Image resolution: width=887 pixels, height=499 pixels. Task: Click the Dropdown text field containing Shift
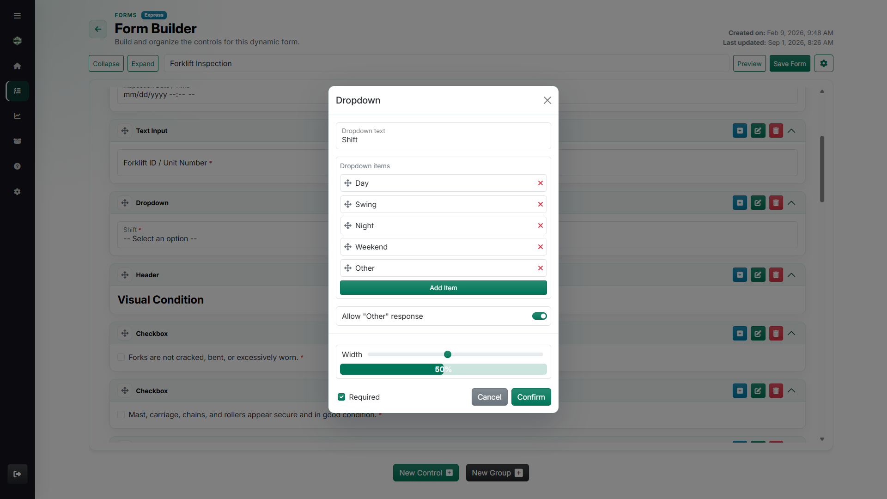(443, 136)
